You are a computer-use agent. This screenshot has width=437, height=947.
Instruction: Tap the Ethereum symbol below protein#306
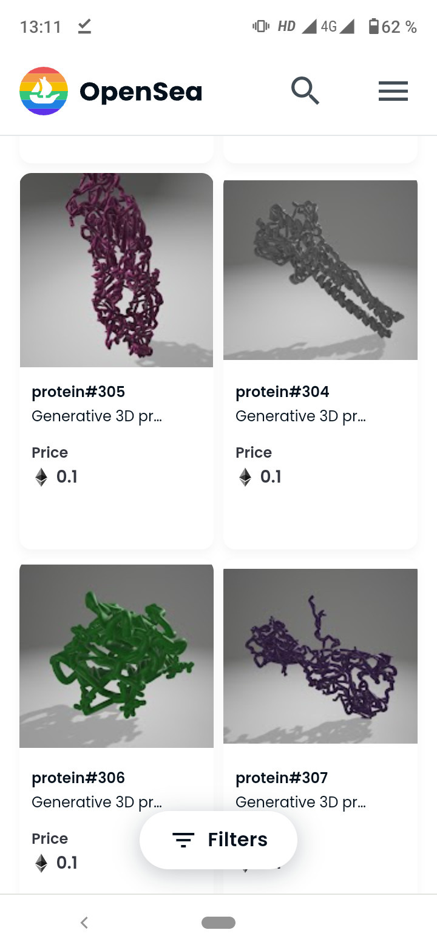coord(41,863)
